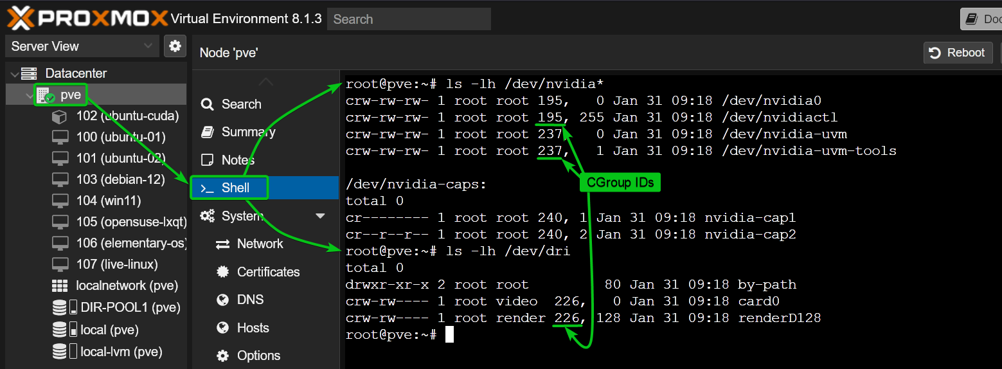
Task: Click the Reboot button
Action: pyautogui.click(x=958, y=53)
